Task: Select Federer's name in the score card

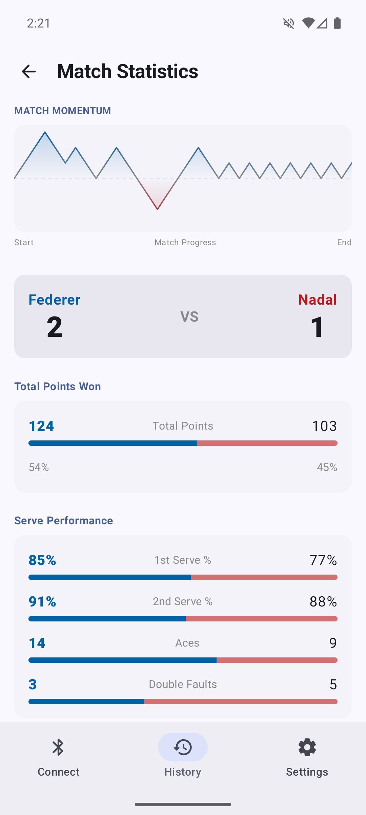Action: [x=54, y=300]
